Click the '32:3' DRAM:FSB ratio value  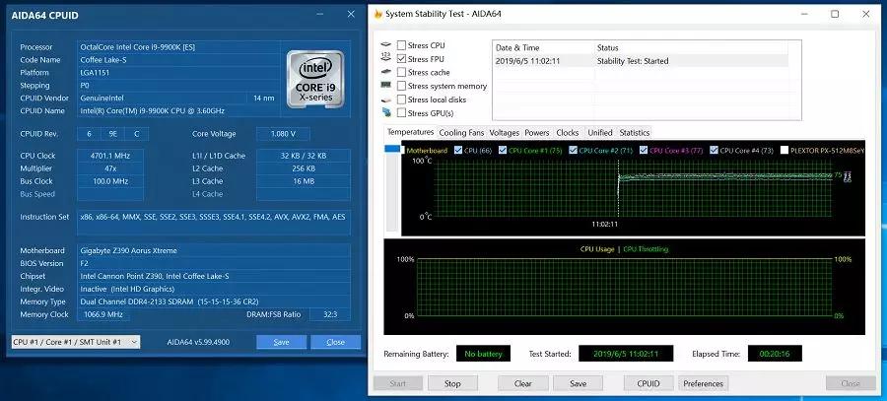click(x=330, y=314)
